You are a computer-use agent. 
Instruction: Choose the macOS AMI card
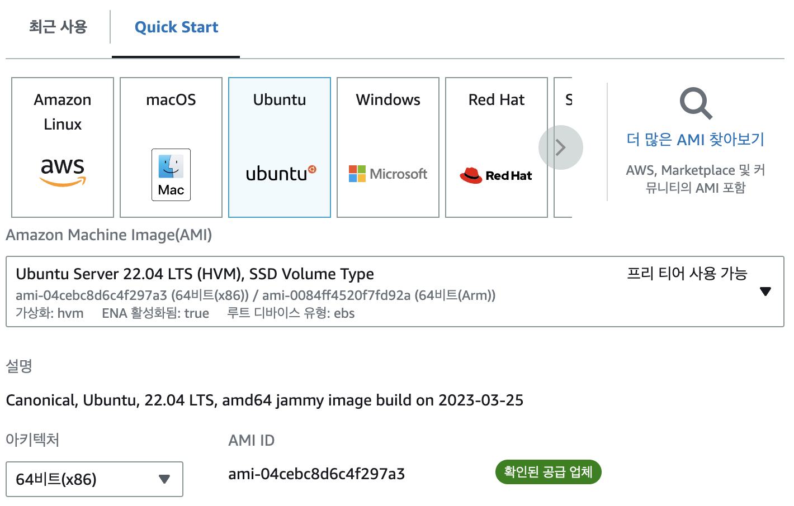click(x=171, y=147)
